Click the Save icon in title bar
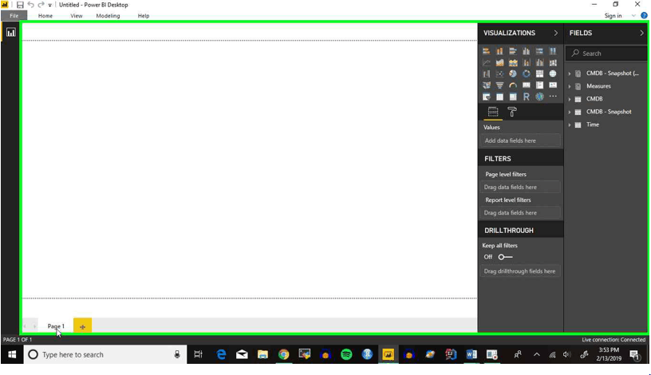The height and width of the screenshot is (375, 651). 19,5
